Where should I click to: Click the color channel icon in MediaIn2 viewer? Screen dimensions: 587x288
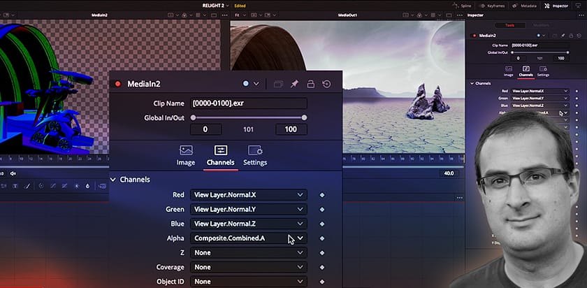pyautogui.click(x=184, y=15)
